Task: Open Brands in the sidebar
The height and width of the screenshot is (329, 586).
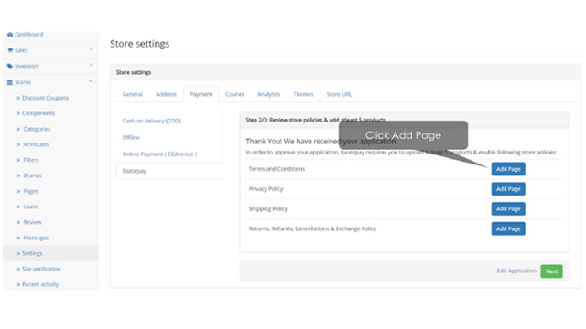Action: 32,175
